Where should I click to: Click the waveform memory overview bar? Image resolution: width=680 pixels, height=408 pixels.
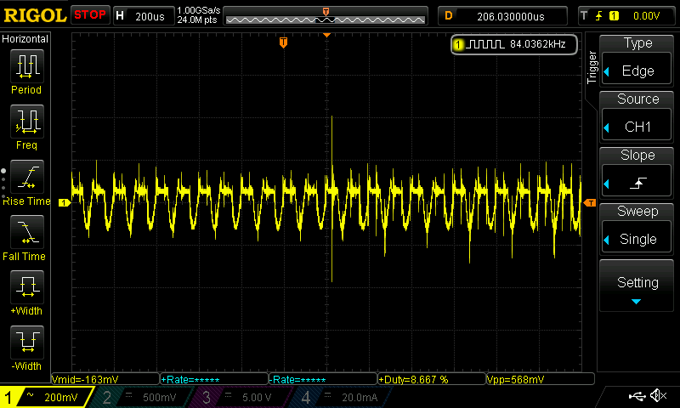[326, 16]
